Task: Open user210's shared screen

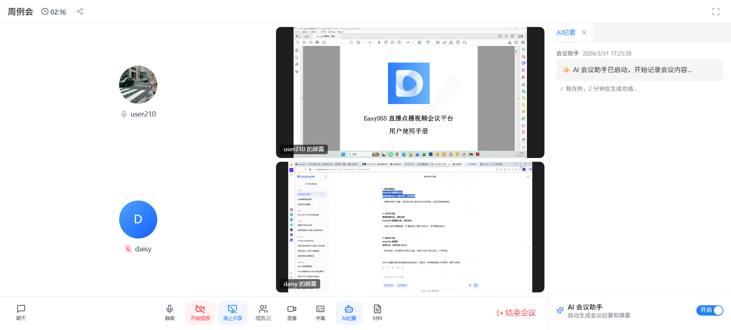Action: [x=410, y=92]
